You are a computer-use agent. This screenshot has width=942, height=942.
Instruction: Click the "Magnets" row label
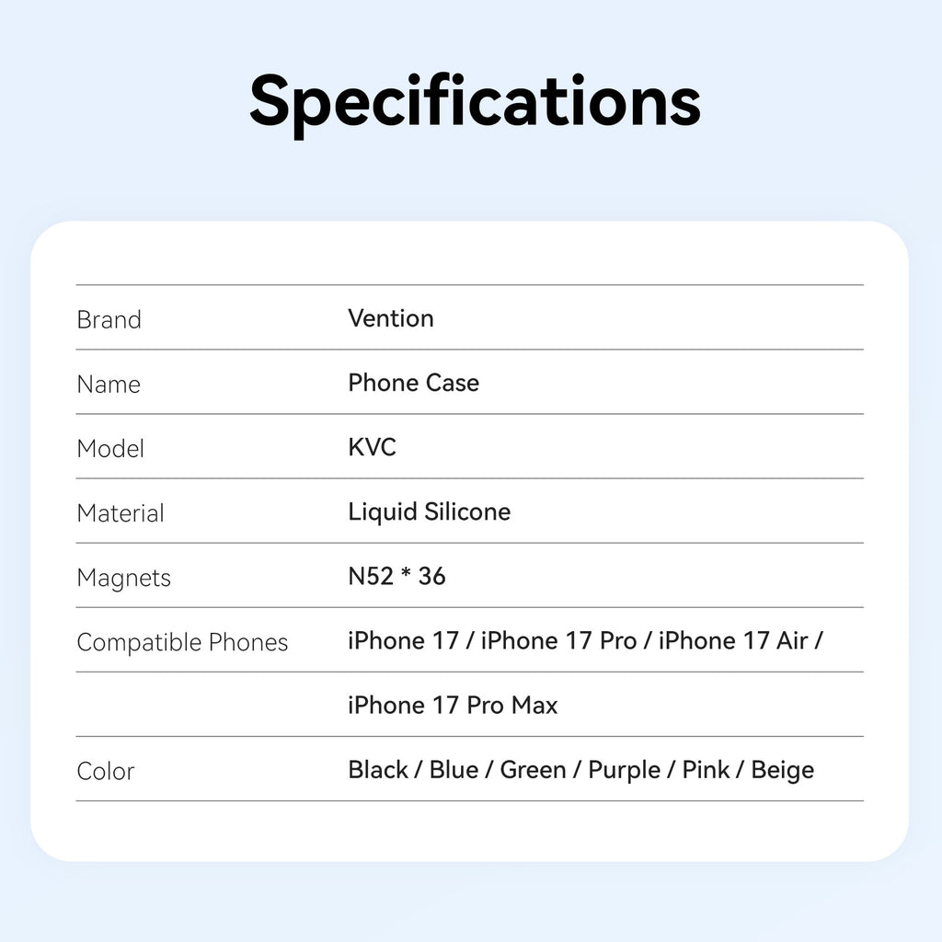[x=123, y=578]
